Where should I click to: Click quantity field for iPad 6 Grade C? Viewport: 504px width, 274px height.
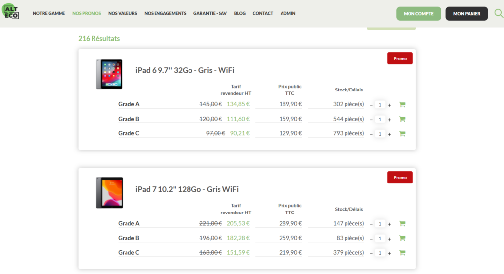click(380, 134)
